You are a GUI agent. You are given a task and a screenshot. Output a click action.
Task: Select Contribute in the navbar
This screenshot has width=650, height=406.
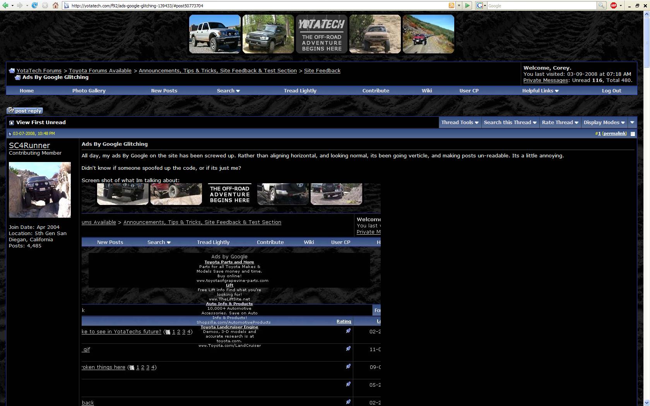click(x=376, y=90)
